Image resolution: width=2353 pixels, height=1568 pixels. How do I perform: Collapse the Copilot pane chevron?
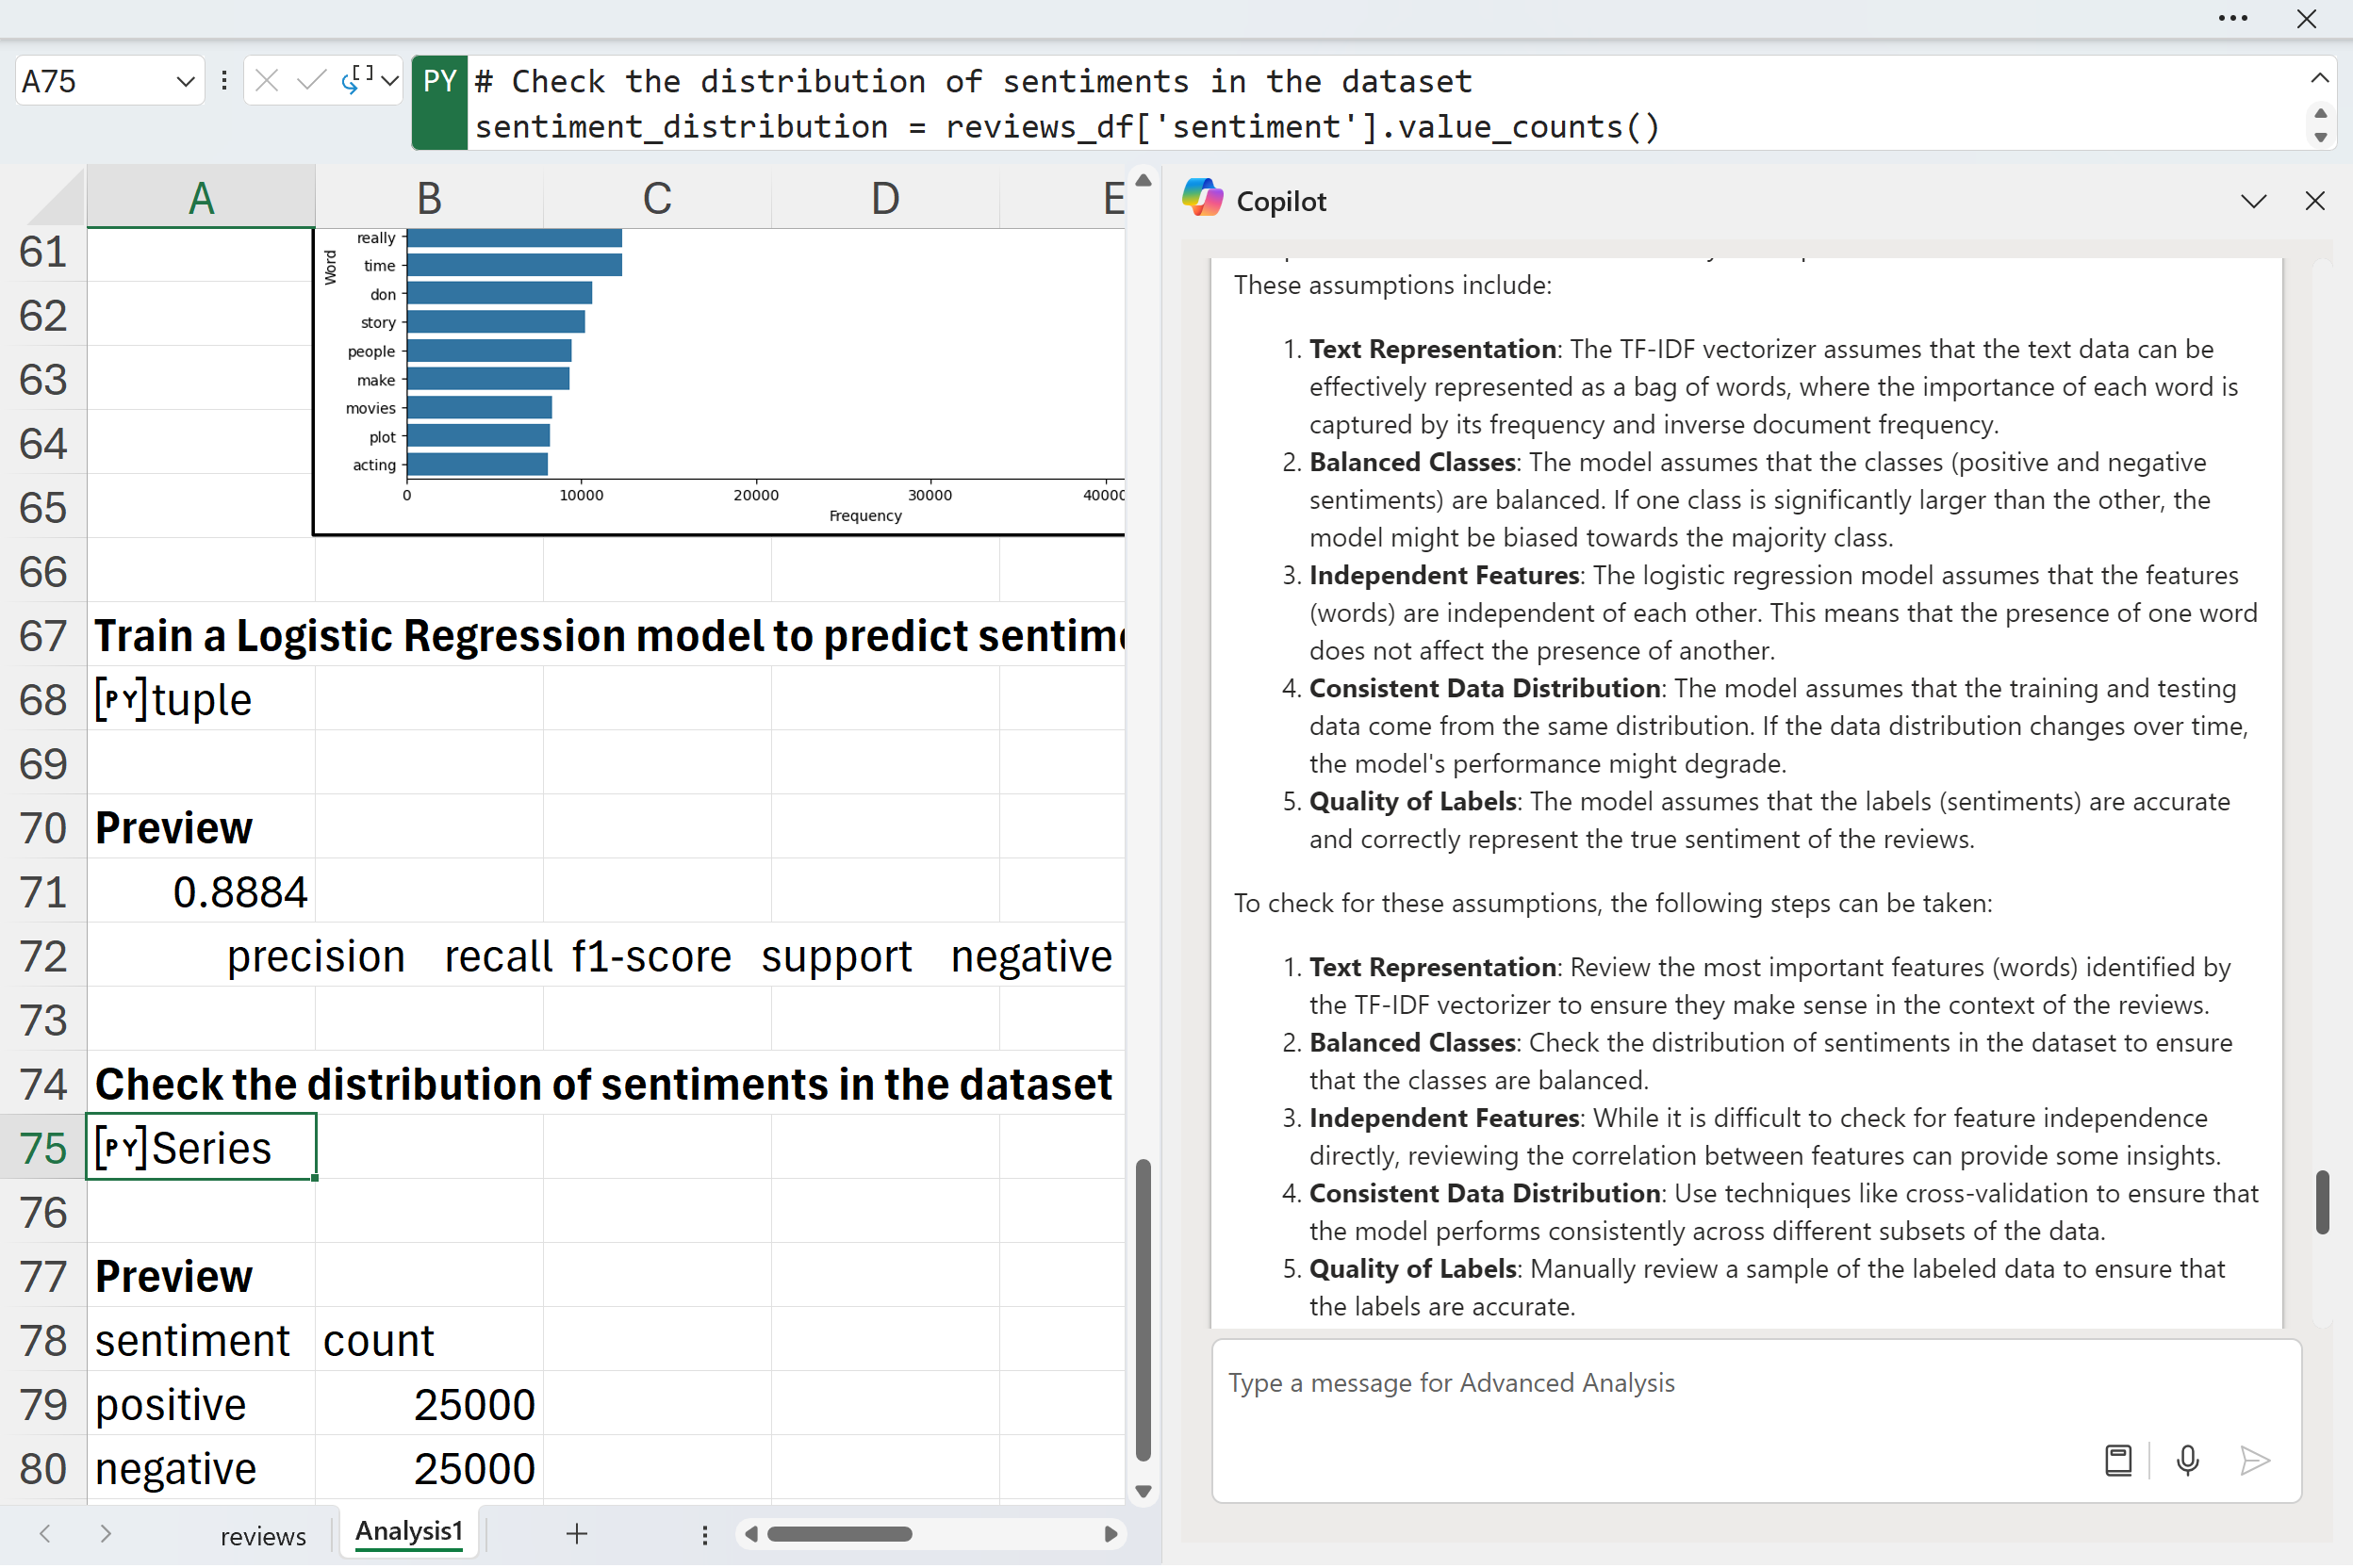(x=2253, y=201)
